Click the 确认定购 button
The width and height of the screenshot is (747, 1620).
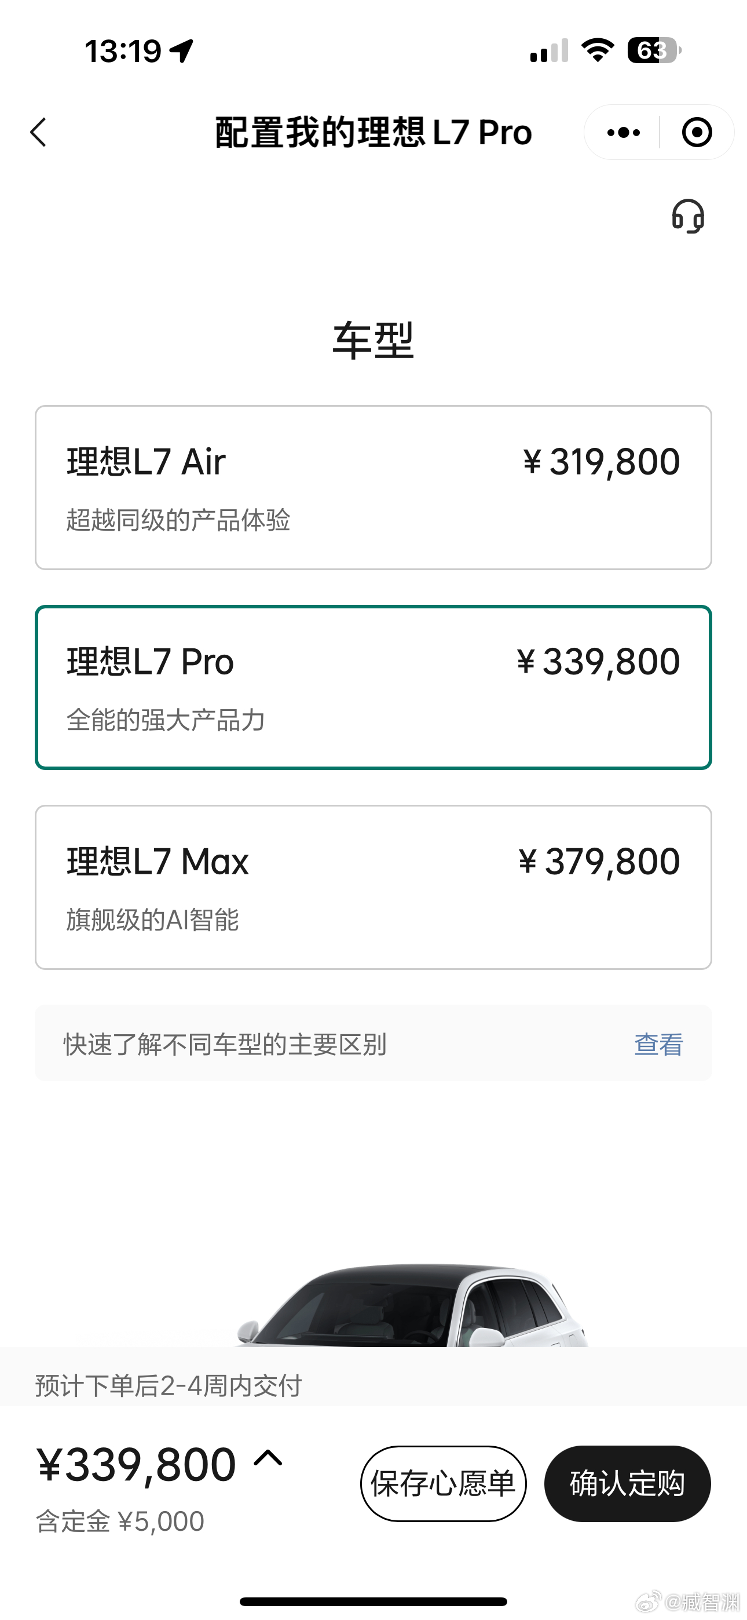coord(628,1483)
